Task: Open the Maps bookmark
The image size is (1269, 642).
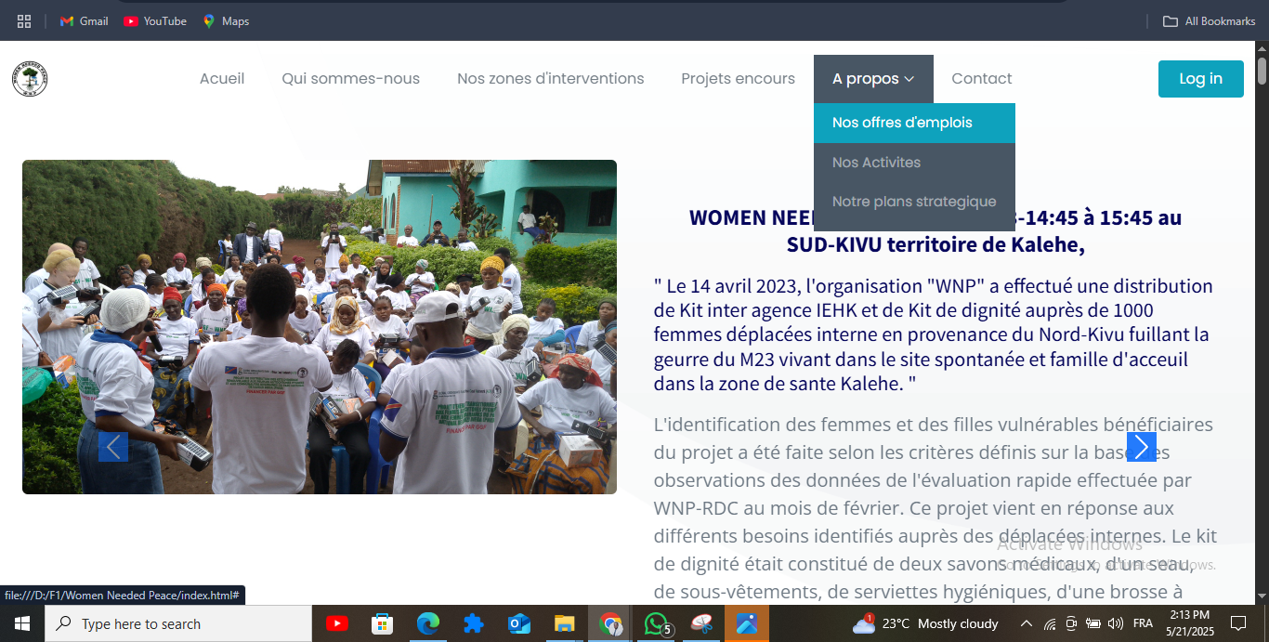Action: pyautogui.click(x=226, y=20)
